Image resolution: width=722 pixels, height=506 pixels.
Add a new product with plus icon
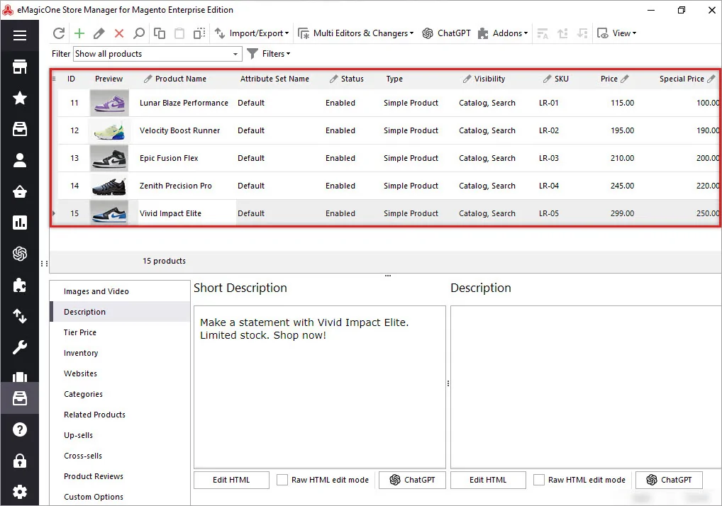79,33
